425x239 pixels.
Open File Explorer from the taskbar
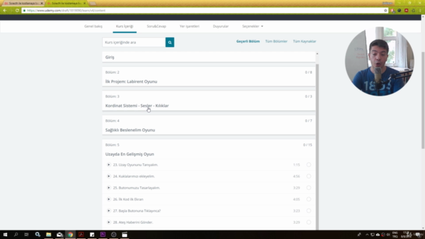48,234
